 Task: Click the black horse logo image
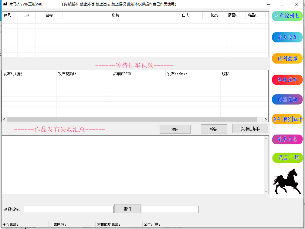[287, 181]
